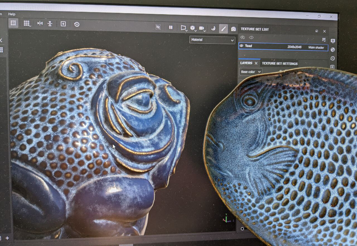Open the History panel icon

(x=333, y=58)
